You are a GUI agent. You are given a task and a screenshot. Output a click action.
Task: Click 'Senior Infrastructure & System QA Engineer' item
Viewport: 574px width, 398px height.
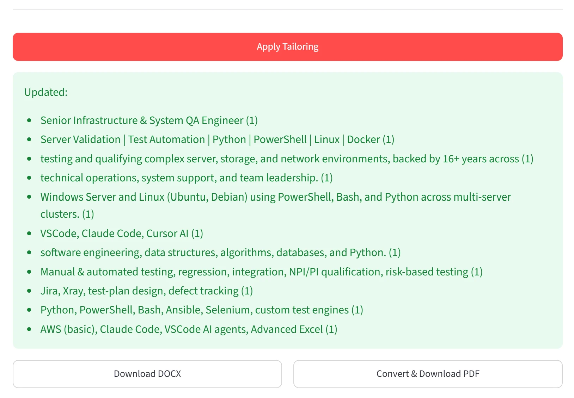(149, 120)
